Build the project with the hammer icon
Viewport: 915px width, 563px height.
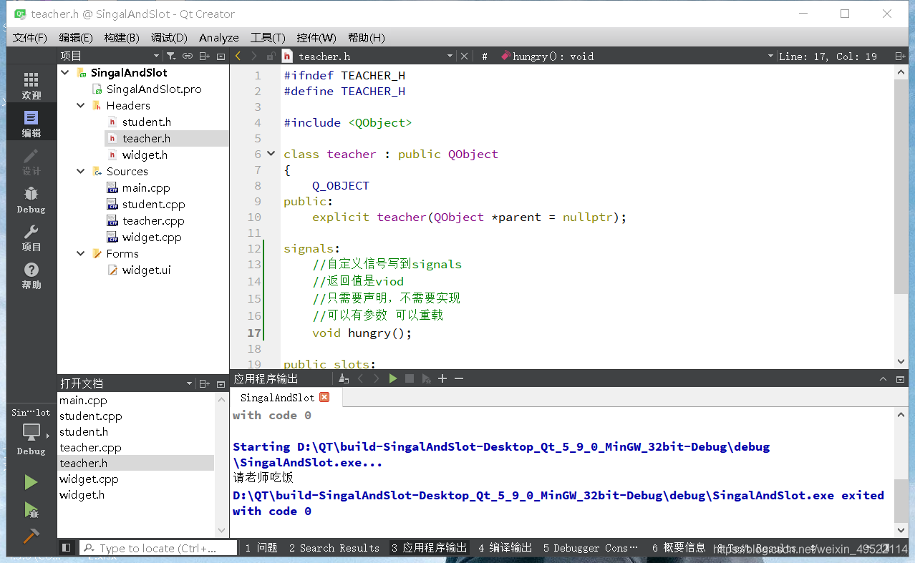tap(31, 536)
